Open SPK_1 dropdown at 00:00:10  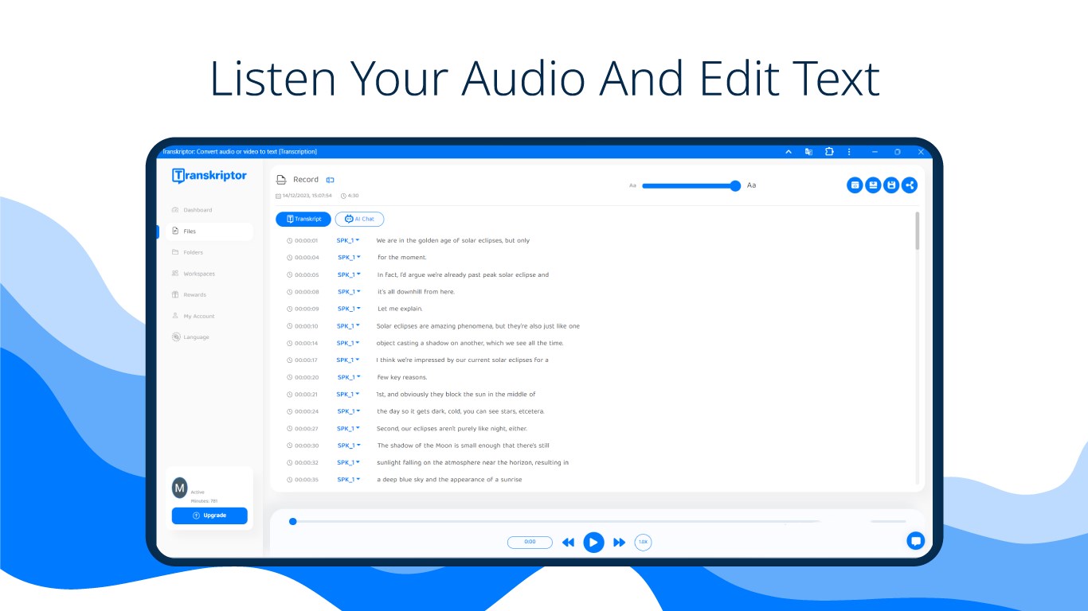click(x=348, y=326)
